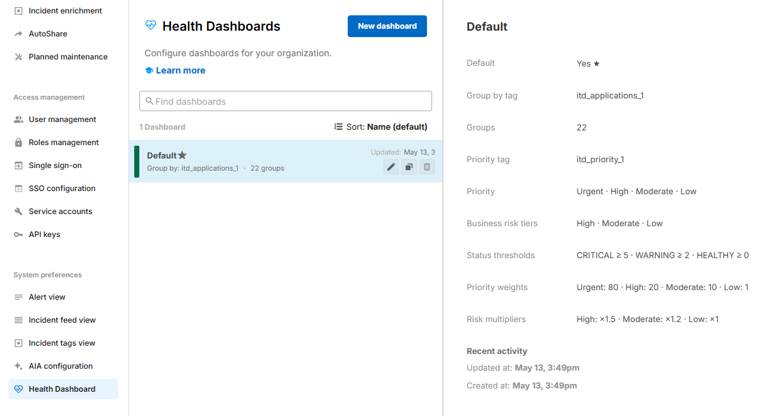Focus the Find dashboards search field
This screenshot has width=783, height=416.
(x=286, y=101)
